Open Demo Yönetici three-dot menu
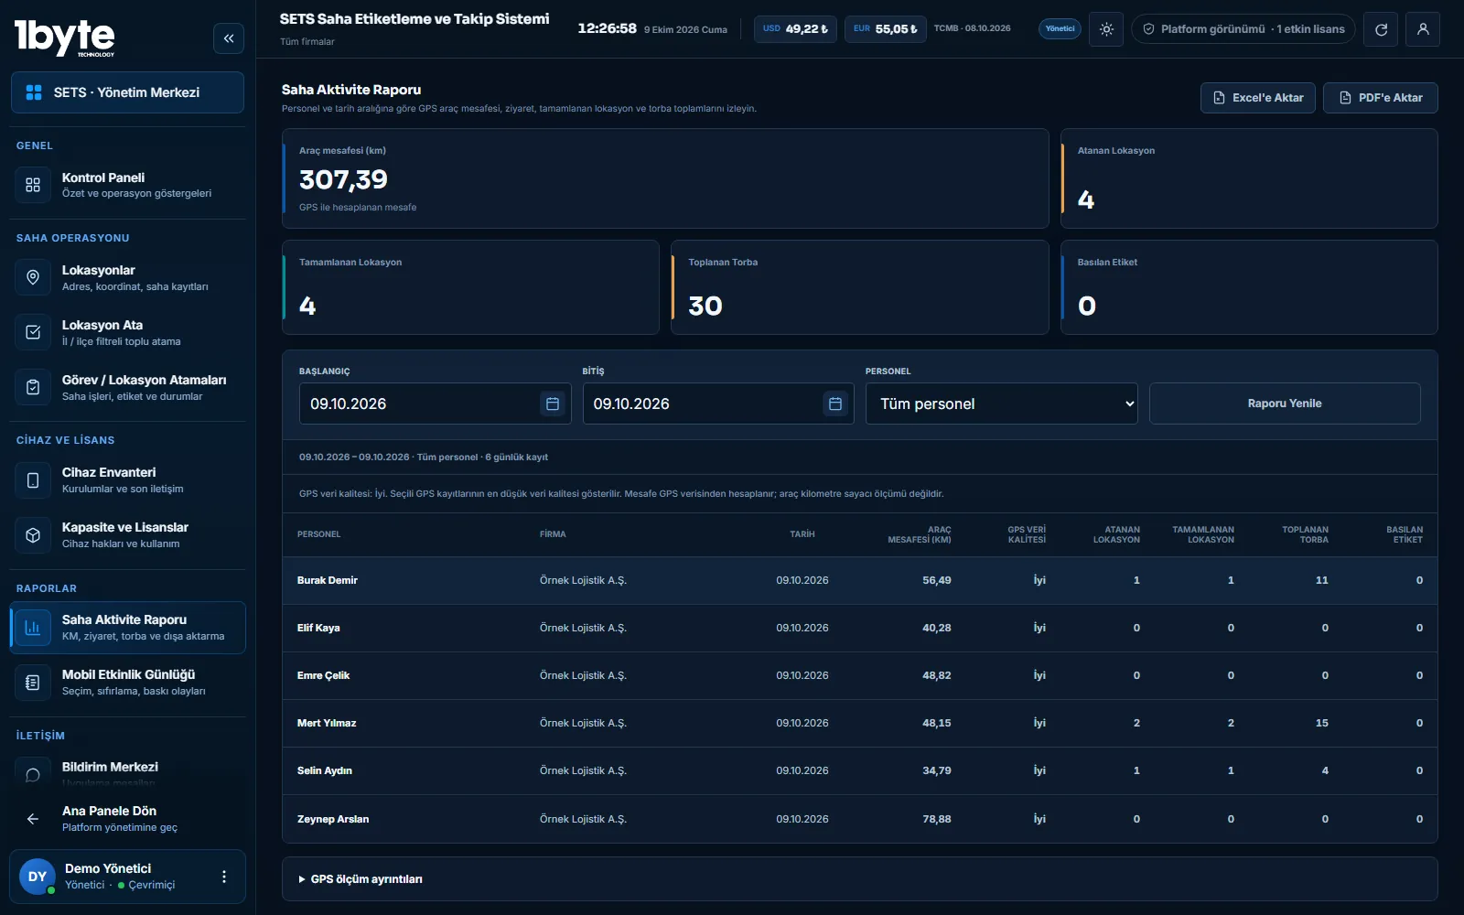This screenshot has height=915, width=1464. [x=224, y=877]
